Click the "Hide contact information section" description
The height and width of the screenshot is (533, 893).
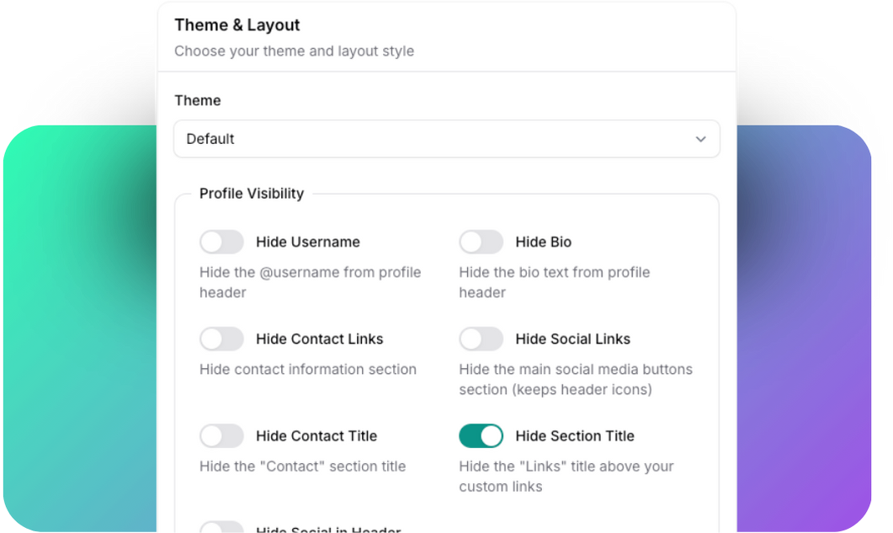[x=307, y=370]
